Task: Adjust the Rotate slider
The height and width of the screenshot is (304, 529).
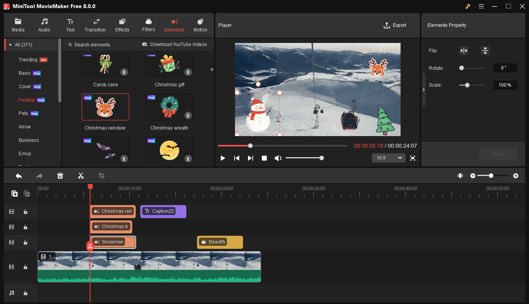Action: point(472,68)
